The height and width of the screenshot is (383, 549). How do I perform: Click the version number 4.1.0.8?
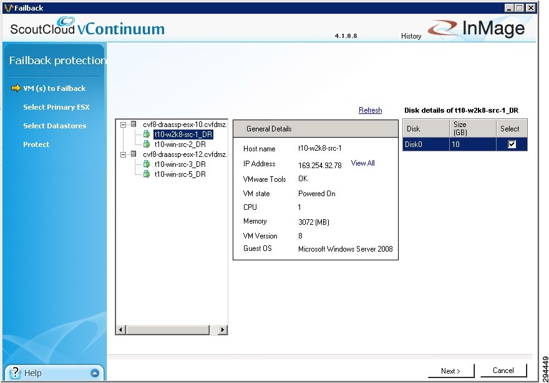(x=346, y=35)
